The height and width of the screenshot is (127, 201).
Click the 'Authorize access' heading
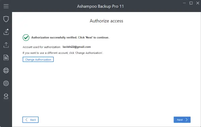107,21
